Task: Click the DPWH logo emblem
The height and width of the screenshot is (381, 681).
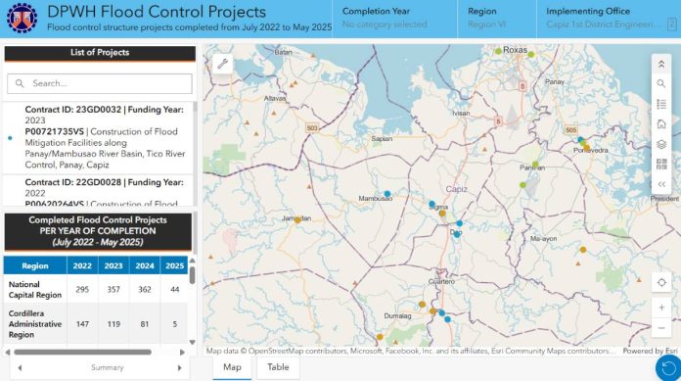Action: pos(22,19)
